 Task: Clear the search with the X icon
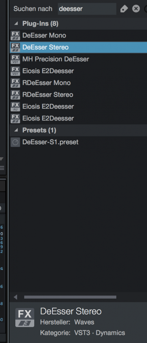click(x=136, y=9)
